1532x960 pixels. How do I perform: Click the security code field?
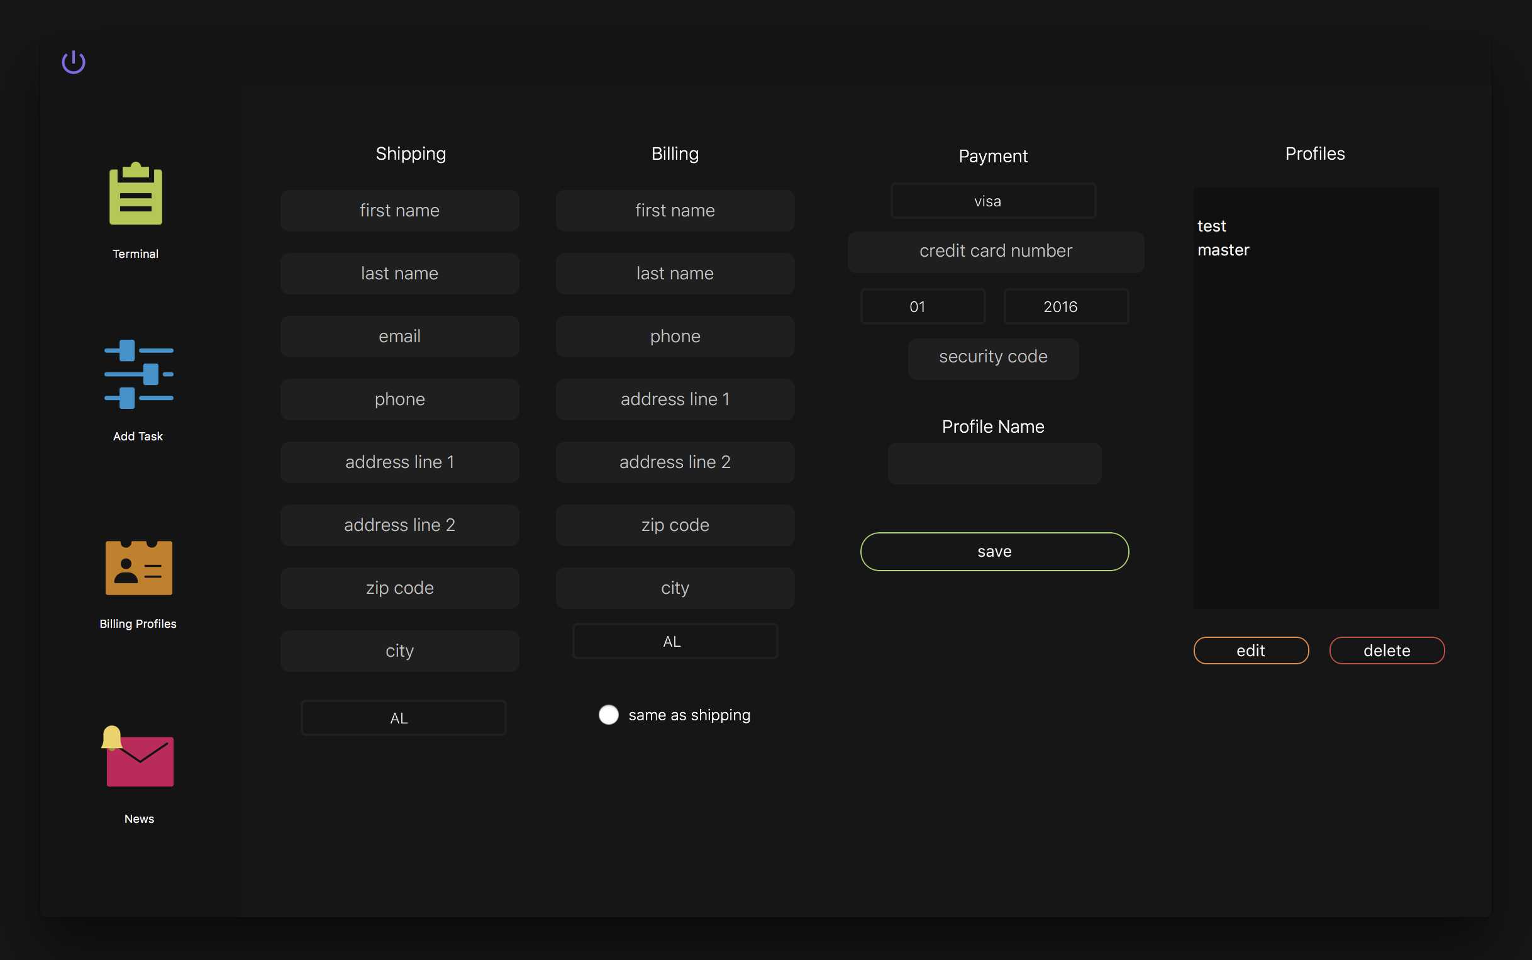tap(992, 357)
